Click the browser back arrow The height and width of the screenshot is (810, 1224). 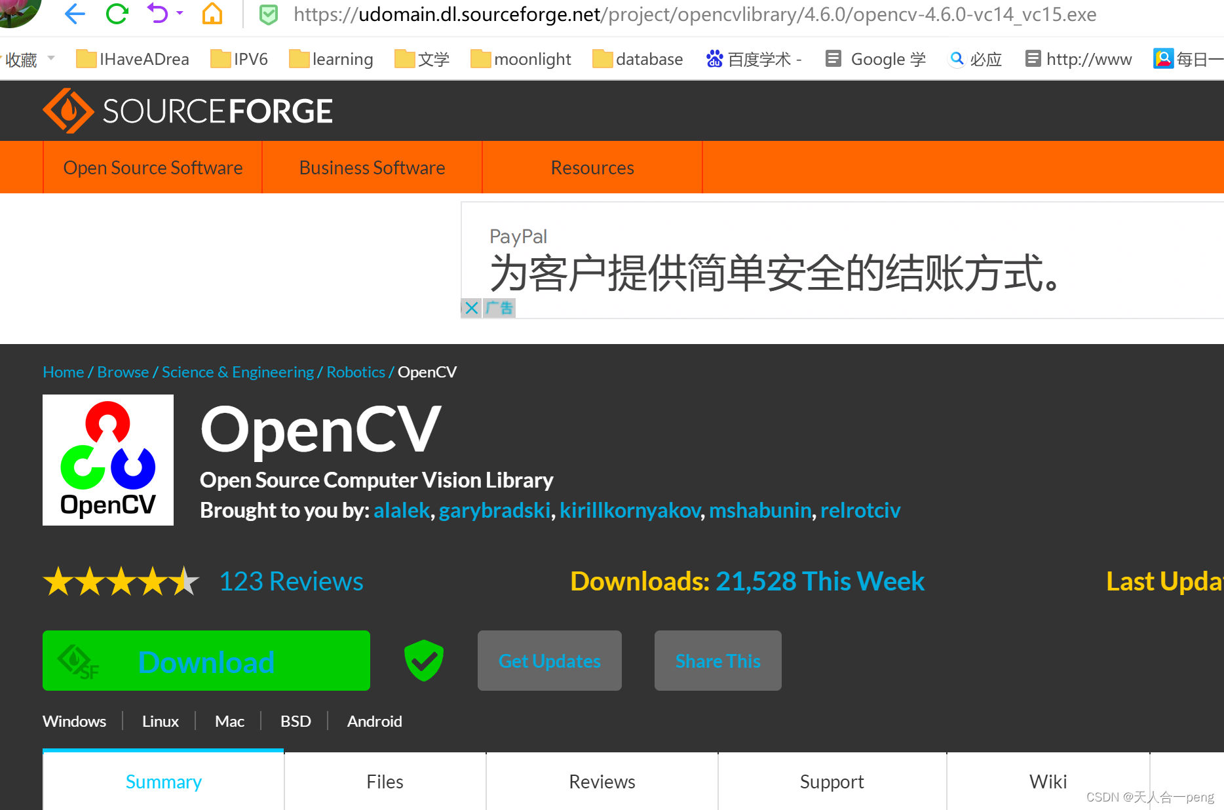point(75,13)
